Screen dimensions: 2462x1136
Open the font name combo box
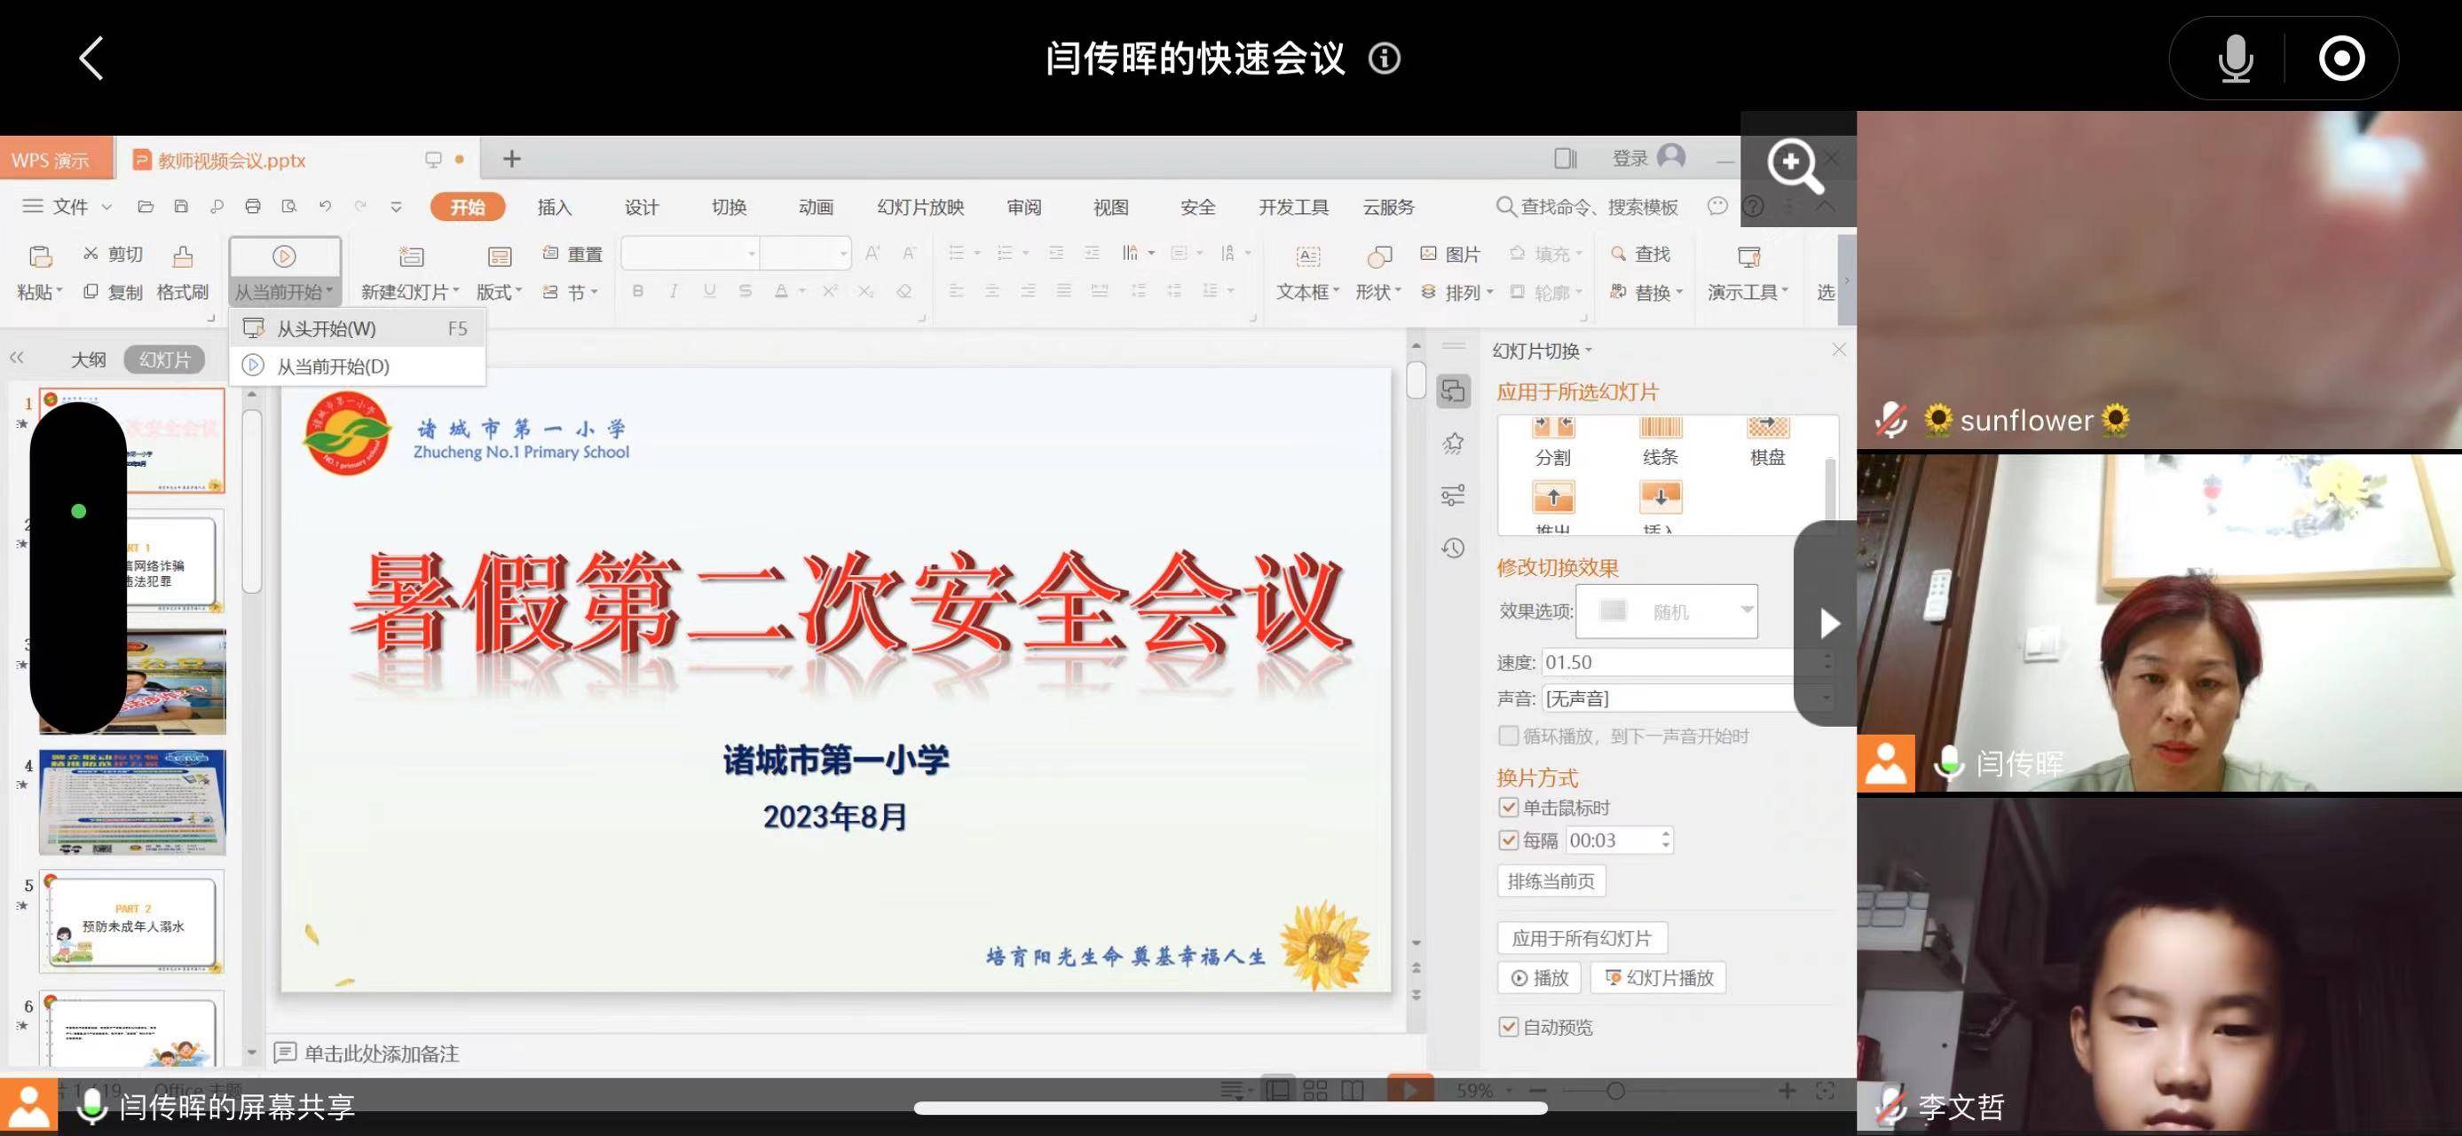690,253
